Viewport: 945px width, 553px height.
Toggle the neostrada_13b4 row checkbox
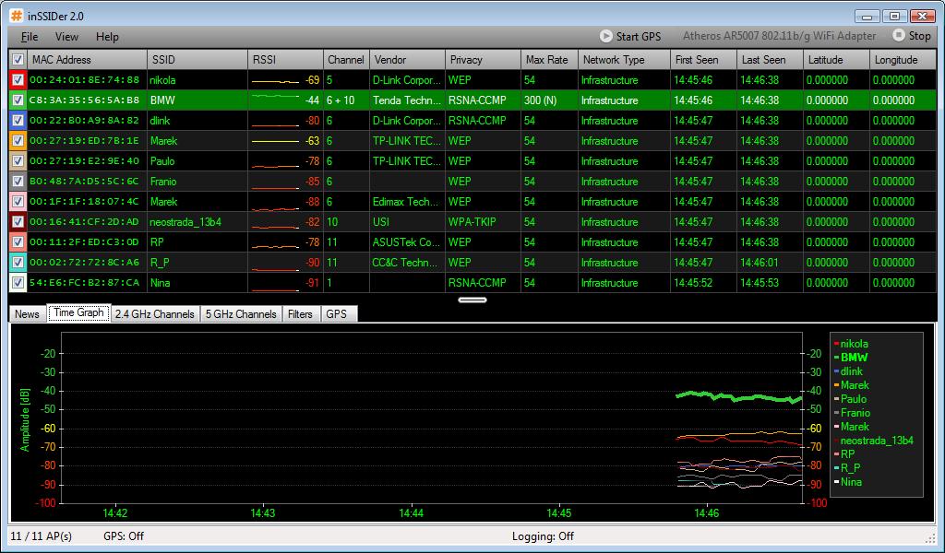pyautogui.click(x=18, y=222)
